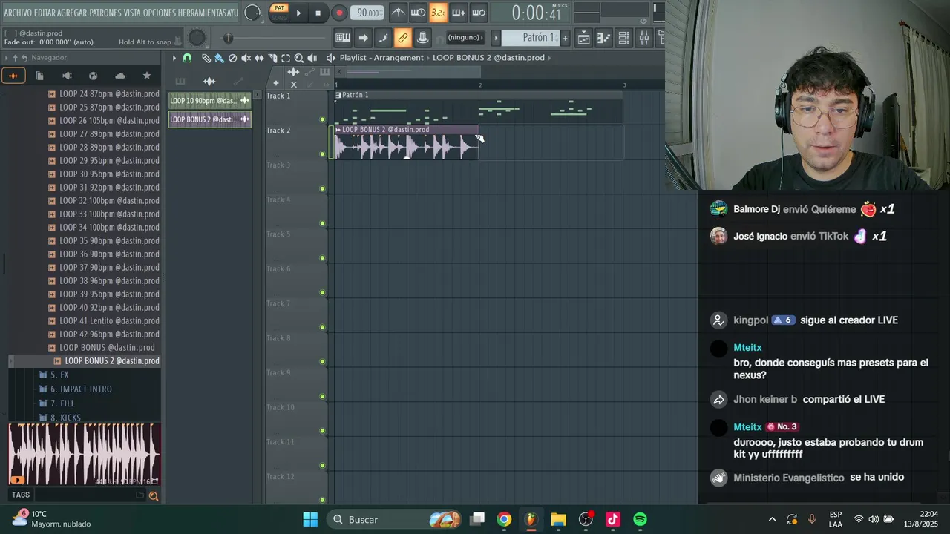The height and width of the screenshot is (534, 950).
Task: Open the Patrón 1 pattern selector
Action: click(x=530, y=38)
